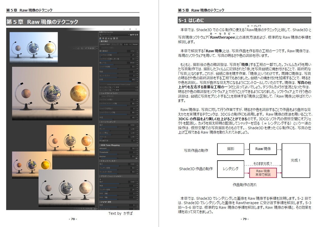Click the Reset button next to クリップ

click(135, 45)
